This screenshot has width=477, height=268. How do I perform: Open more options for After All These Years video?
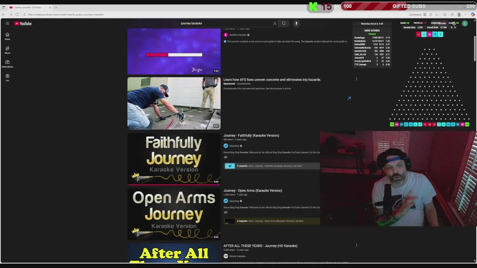pos(356,245)
